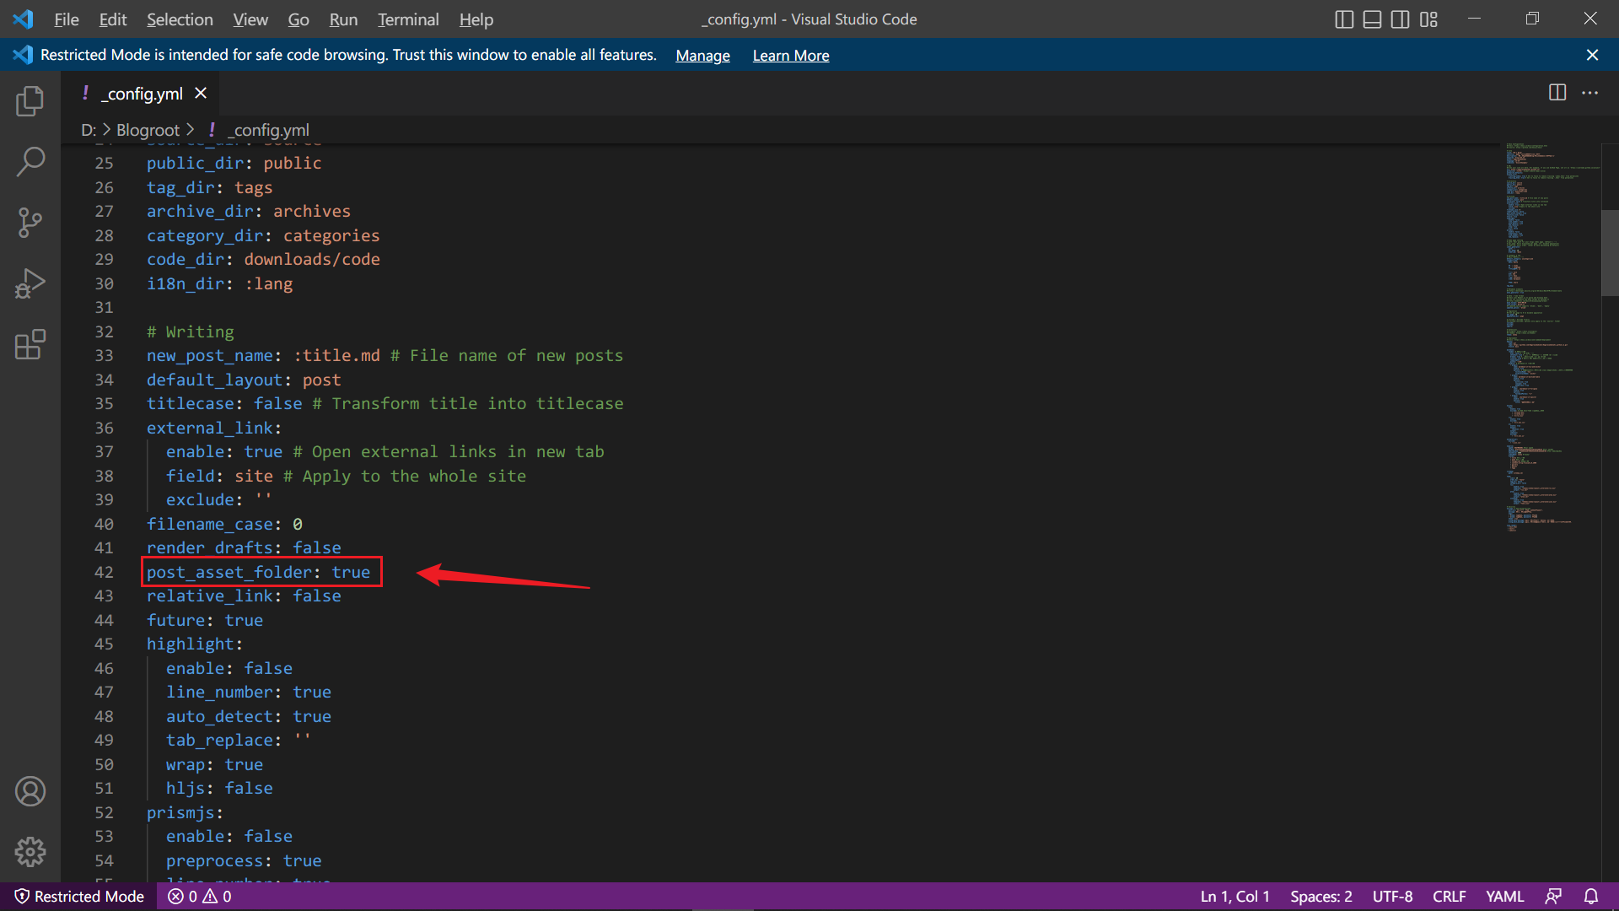
Task: Select YAML language mode in status bar
Action: coord(1504,896)
